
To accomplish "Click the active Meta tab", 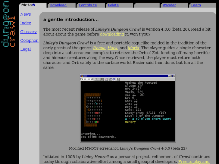I will (33, 5).
